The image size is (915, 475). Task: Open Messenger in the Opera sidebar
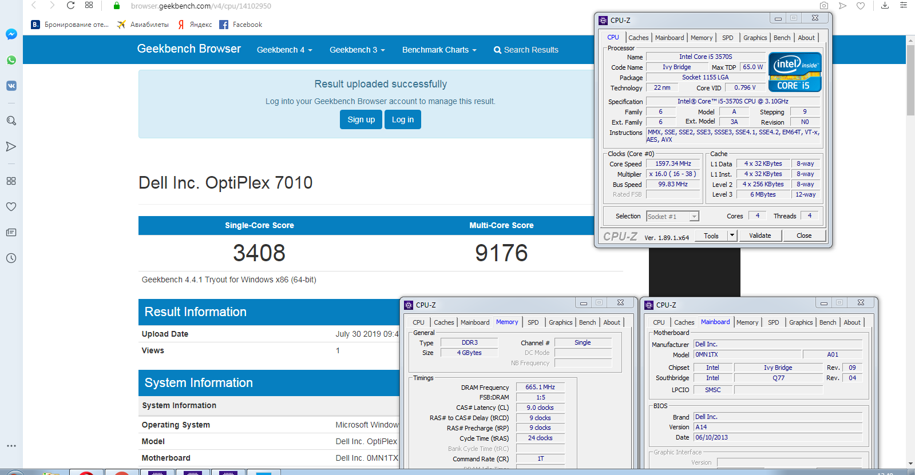11,34
